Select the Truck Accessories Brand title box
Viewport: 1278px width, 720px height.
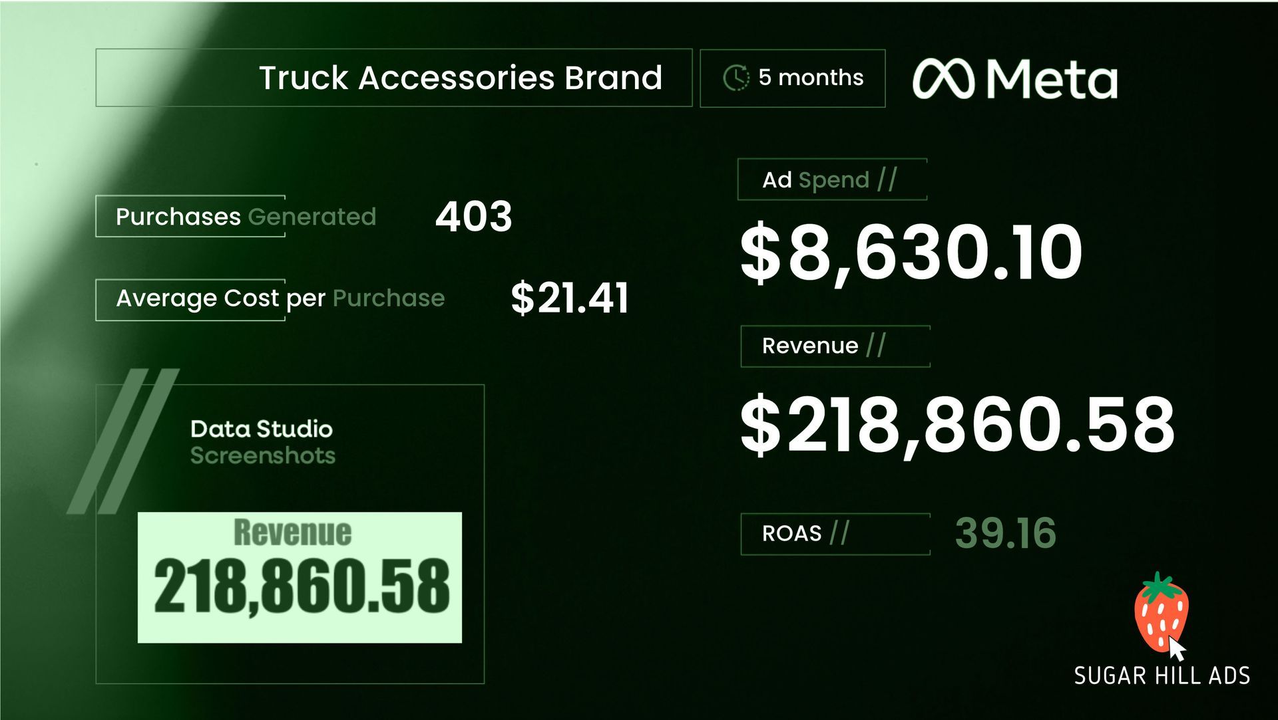393,78
